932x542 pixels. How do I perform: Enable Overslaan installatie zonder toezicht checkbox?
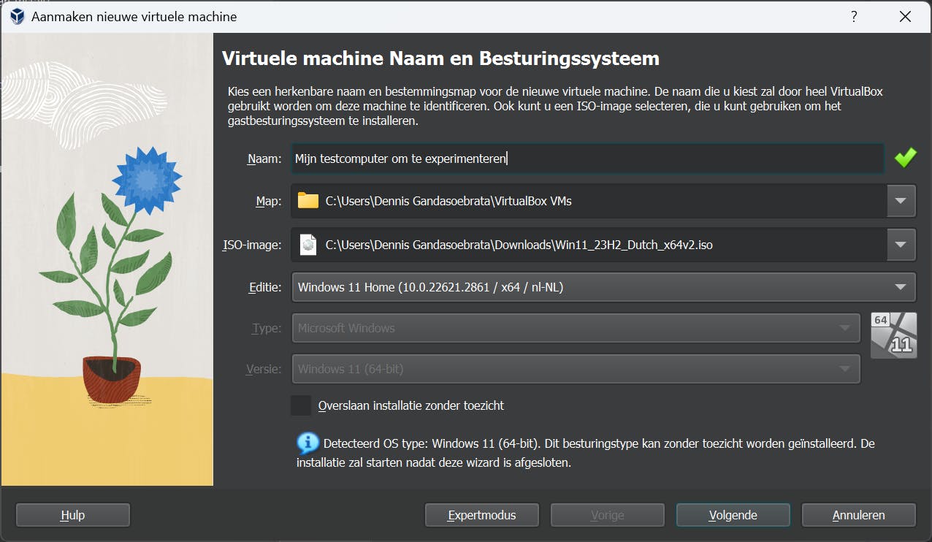pos(301,405)
